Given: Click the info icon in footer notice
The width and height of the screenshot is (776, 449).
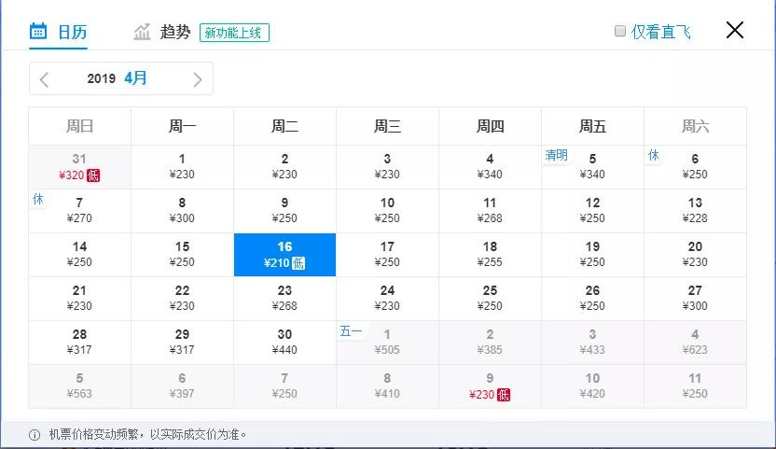Looking at the screenshot, I should 35,435.
